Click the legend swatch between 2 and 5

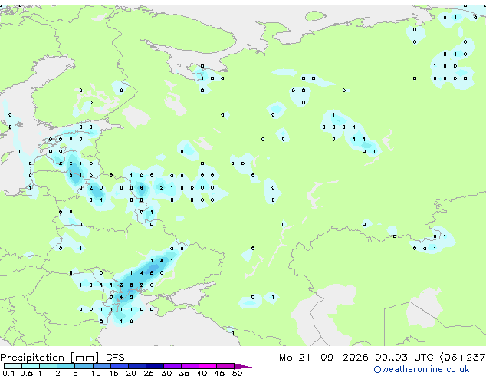(66, 366)
